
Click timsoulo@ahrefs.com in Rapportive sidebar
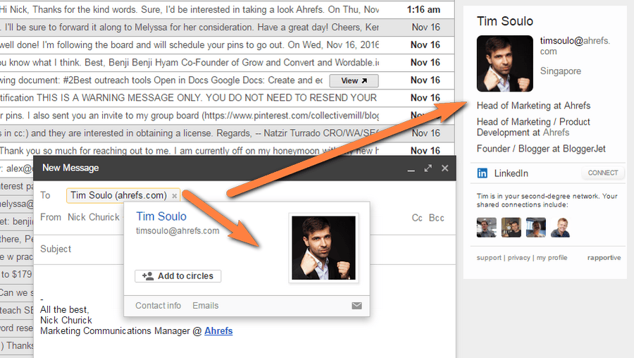pos(575,46)
